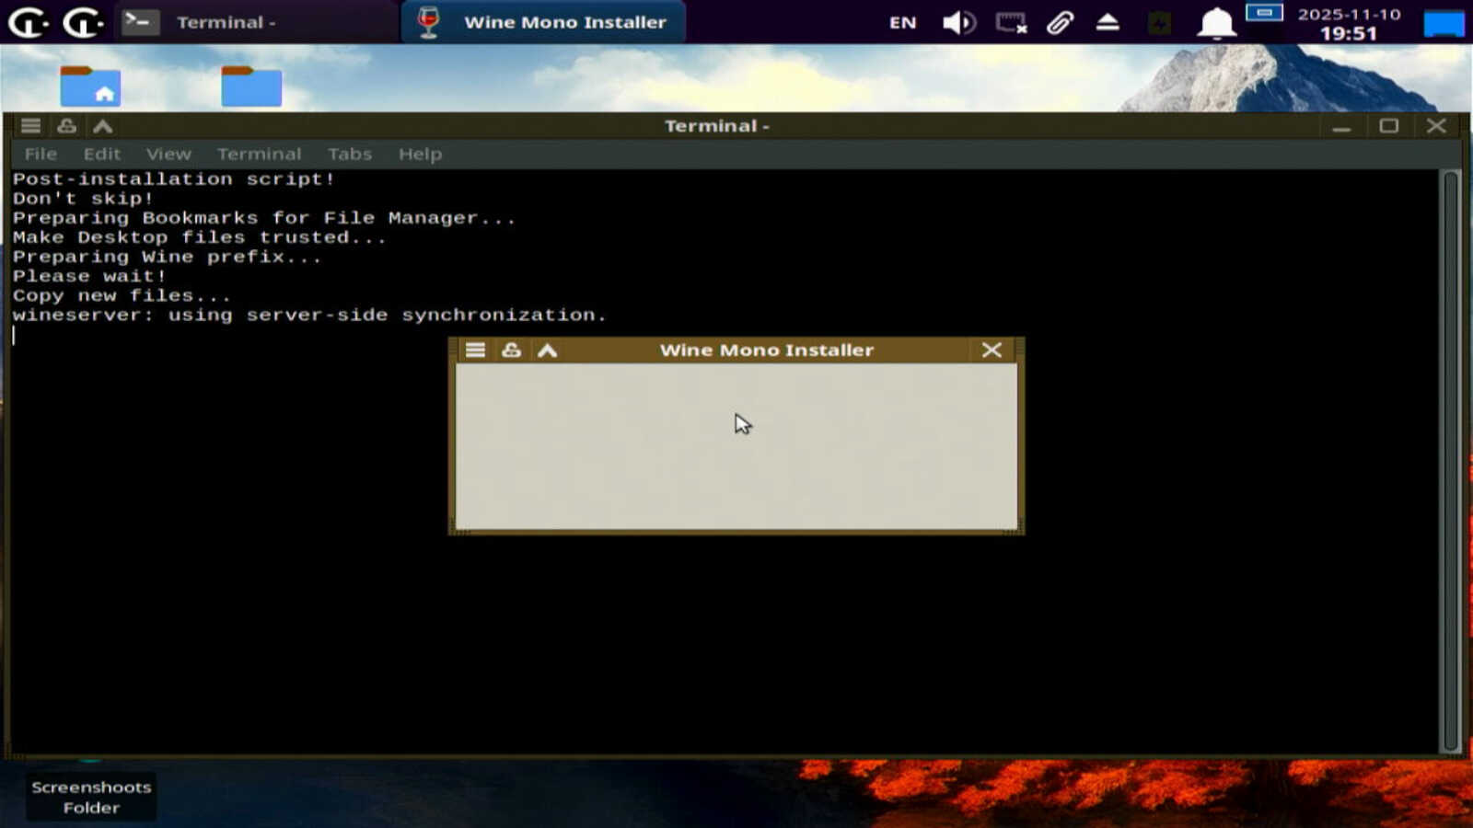Open the Terminal window menu icon in its titlebar
The width and height of the screenshot is (1473, 828).
coord(30,126)
